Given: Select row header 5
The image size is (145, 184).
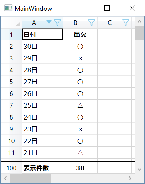Looking at the screenshot, I should [x=11, y=82].
